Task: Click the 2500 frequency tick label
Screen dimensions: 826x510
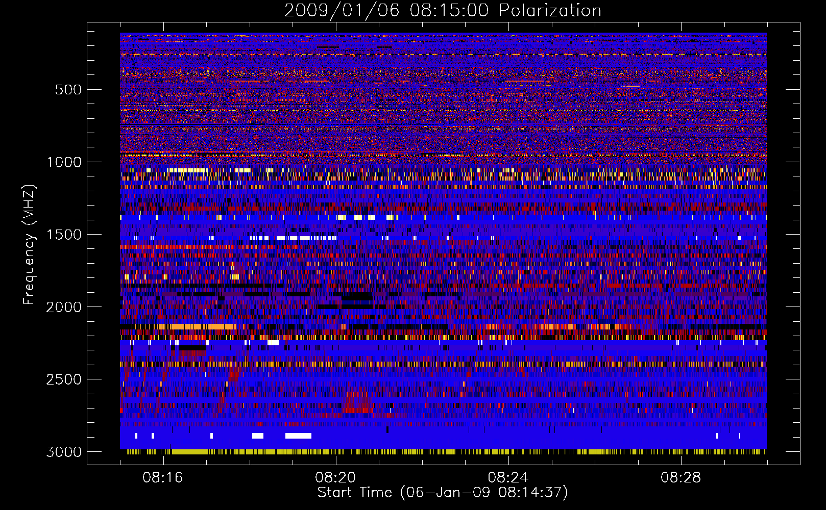Action: pos(64,379)
